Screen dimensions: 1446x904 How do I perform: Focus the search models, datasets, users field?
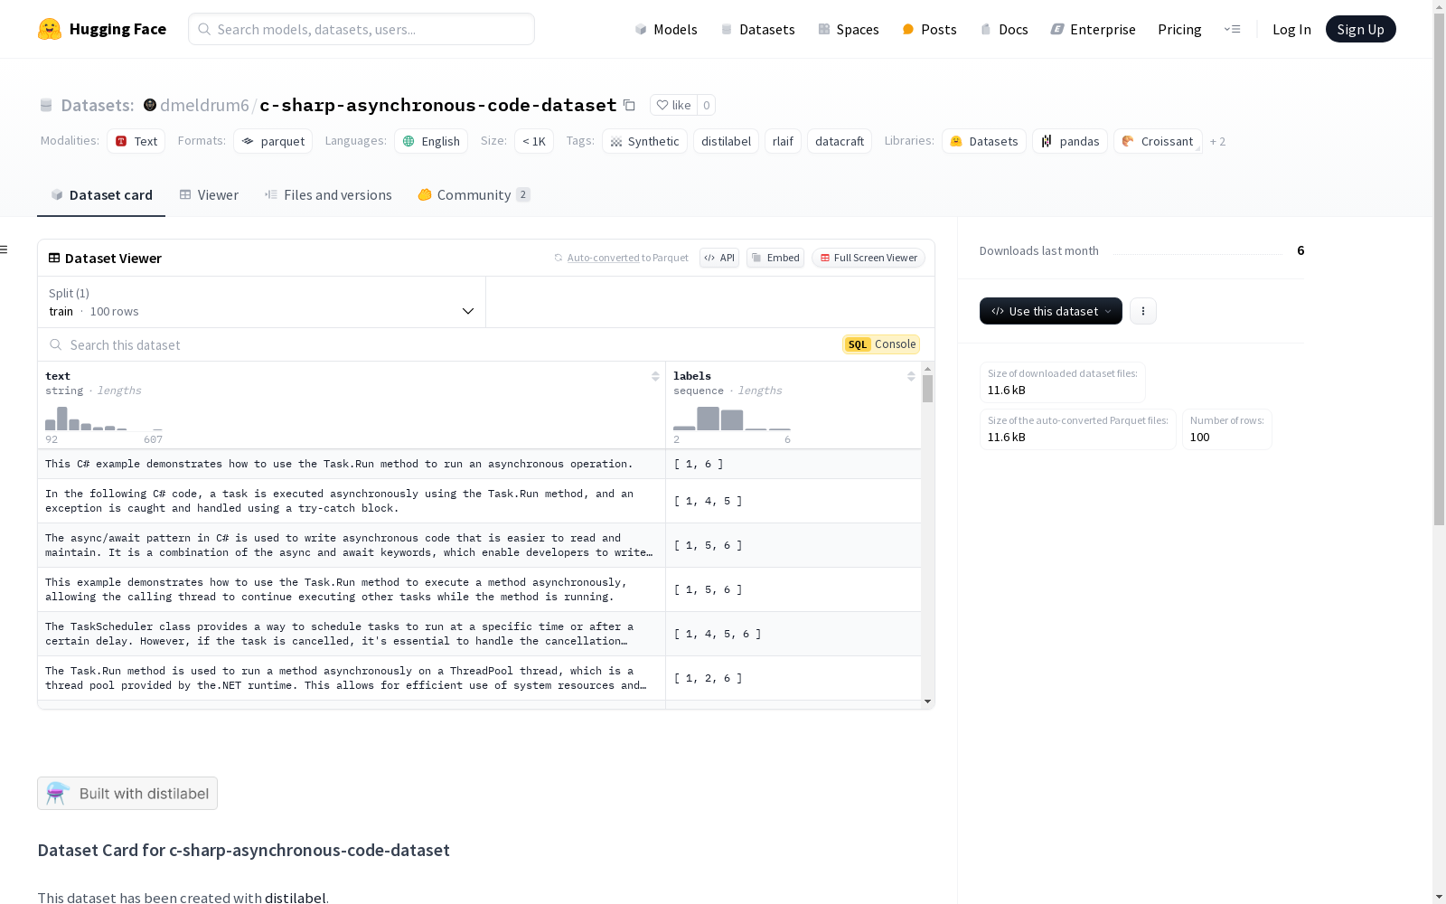[361, 29]
